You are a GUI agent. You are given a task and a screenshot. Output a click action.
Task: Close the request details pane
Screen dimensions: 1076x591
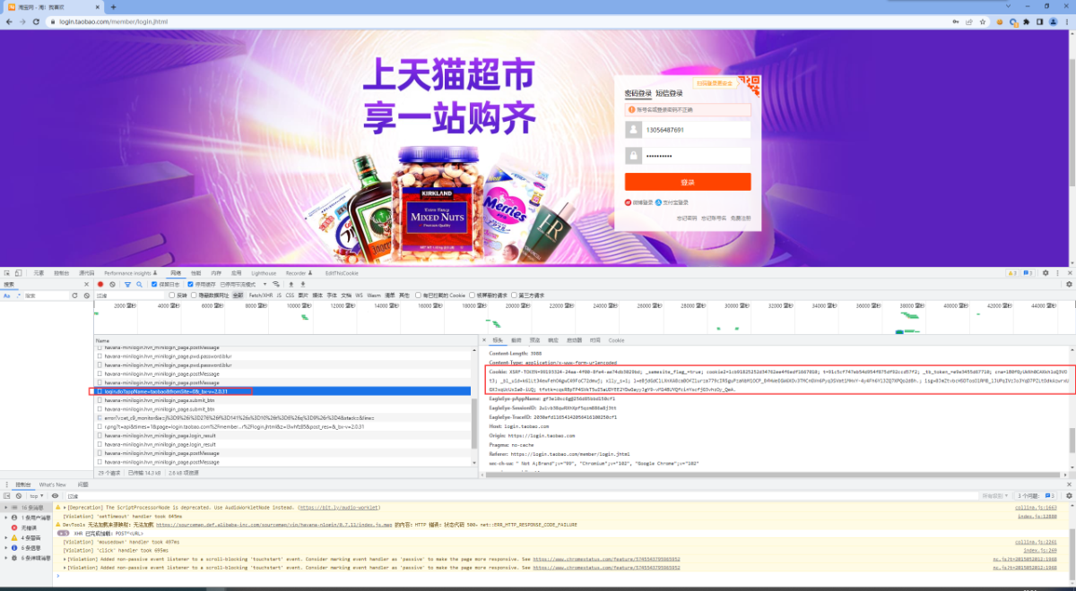tap(483, 340)
